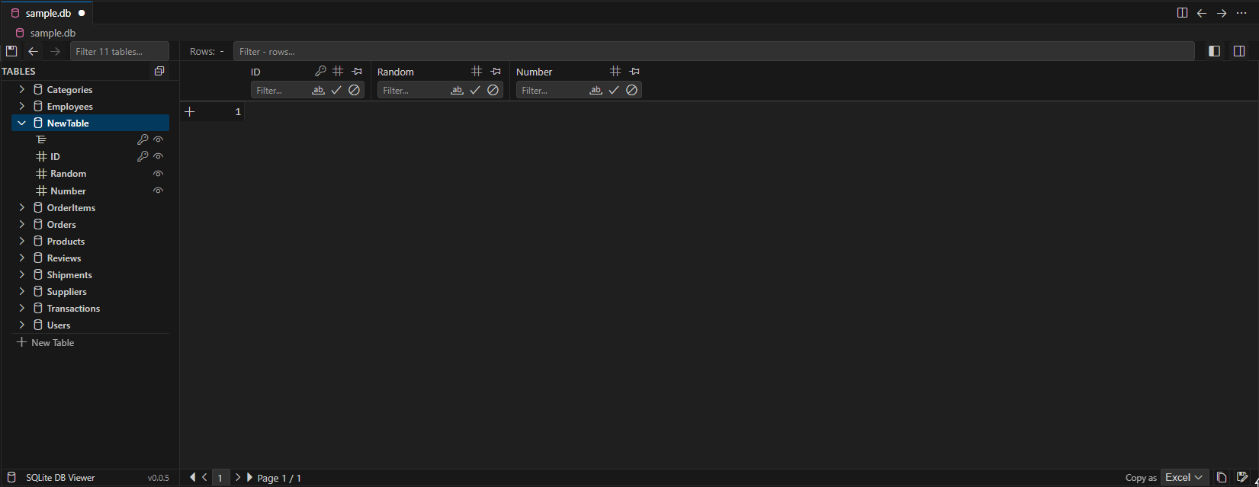Jump to the last page

(x=249, y=477)
